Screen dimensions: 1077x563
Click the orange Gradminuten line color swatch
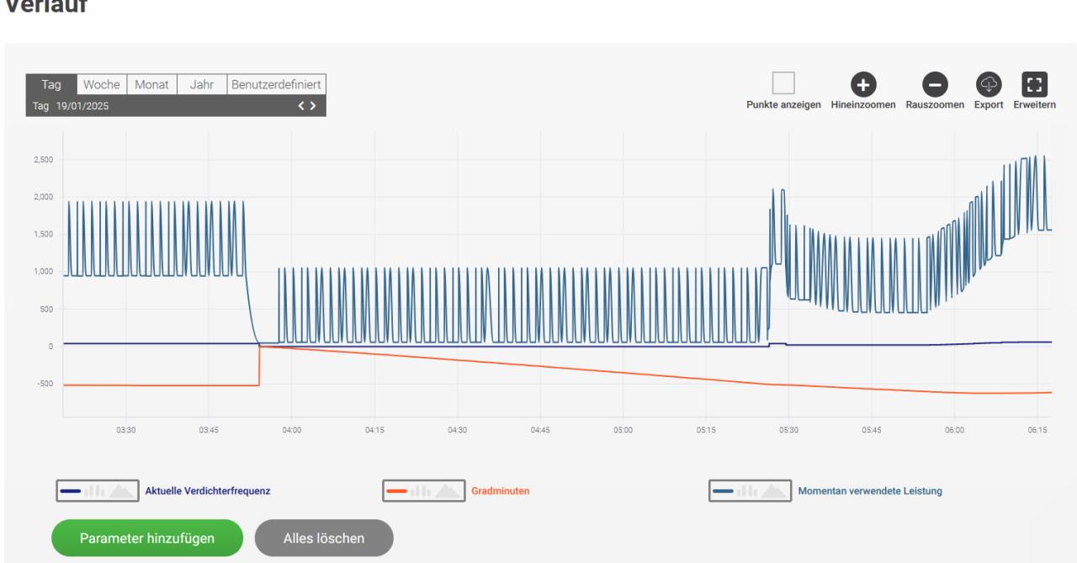pos(395,491)
